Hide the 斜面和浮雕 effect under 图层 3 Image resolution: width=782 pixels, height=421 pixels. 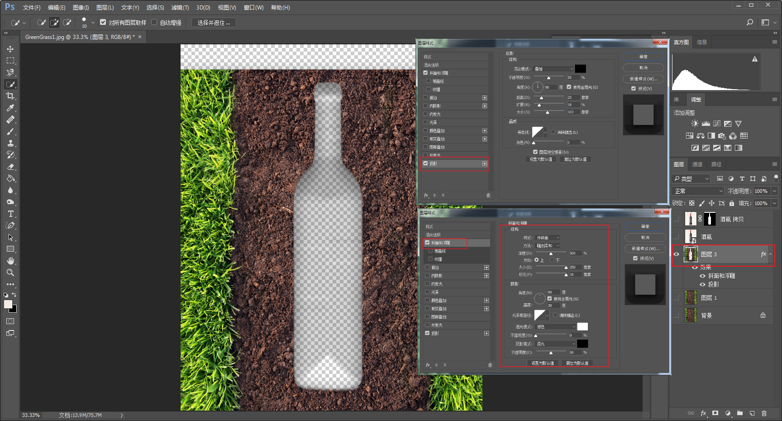pyautogui.click(x=703, y=276)
